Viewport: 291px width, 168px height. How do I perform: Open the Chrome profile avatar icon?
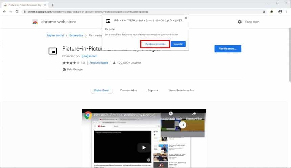(280, 12)
